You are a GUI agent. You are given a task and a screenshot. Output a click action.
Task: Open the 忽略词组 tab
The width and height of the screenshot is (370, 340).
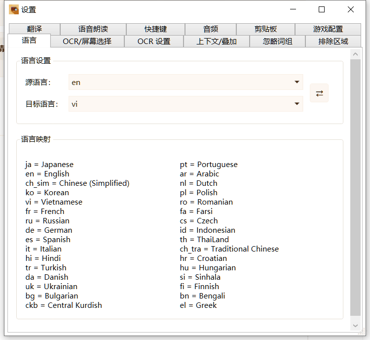pyautogui.click(x=277, y=42)
